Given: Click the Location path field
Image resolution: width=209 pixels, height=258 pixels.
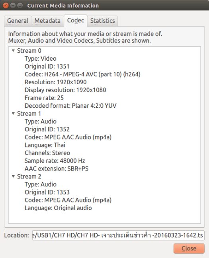Looking at the screenshot, I should pos(118,235).
